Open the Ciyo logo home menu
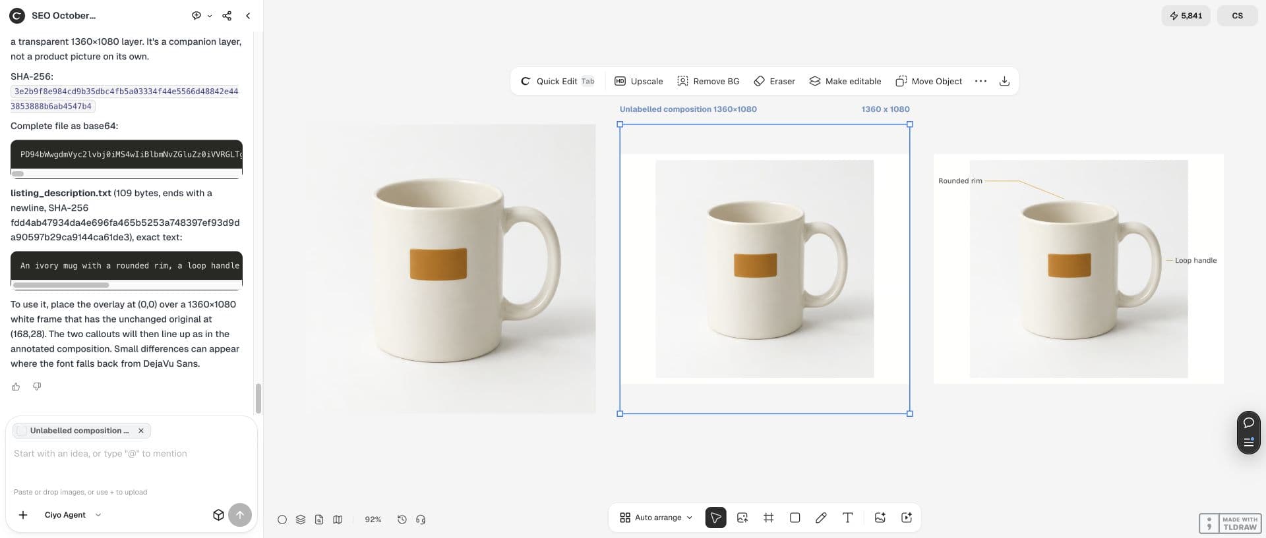 pos(17,15)
